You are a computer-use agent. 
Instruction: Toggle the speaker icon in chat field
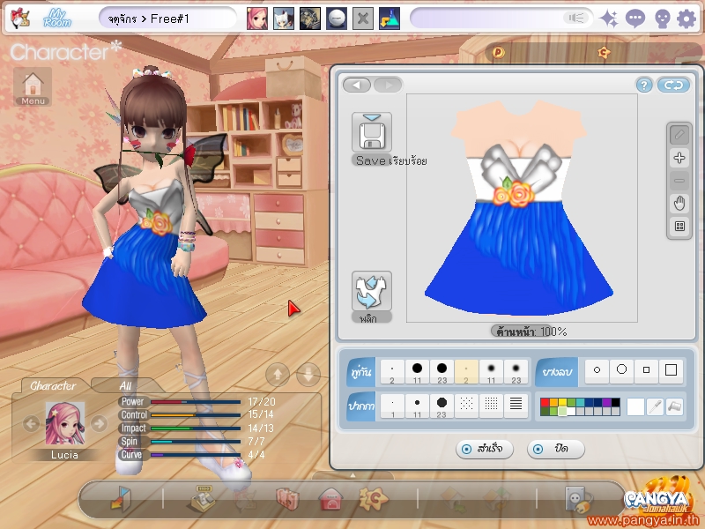[x=576, y=18]
